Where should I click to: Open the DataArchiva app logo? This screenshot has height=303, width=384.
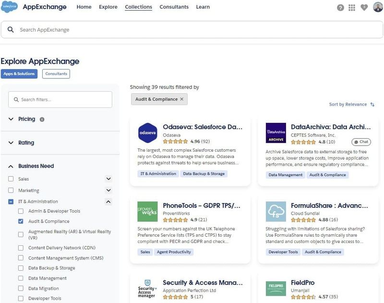(x=276, y=133)
